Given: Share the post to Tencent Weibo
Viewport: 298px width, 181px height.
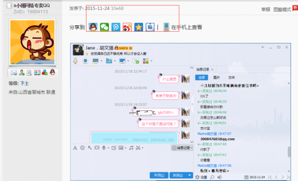Looking at the screenshot, I should click(116, 27).
